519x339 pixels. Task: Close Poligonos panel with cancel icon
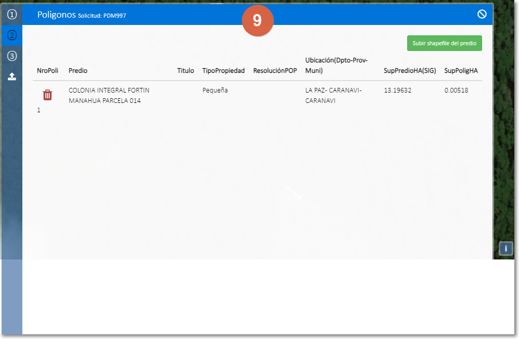coord(482,15)
